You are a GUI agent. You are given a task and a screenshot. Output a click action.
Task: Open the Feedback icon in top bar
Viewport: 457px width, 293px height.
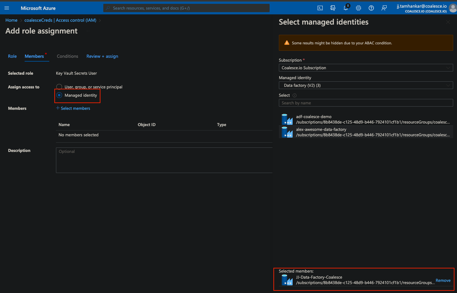[384, 8]
